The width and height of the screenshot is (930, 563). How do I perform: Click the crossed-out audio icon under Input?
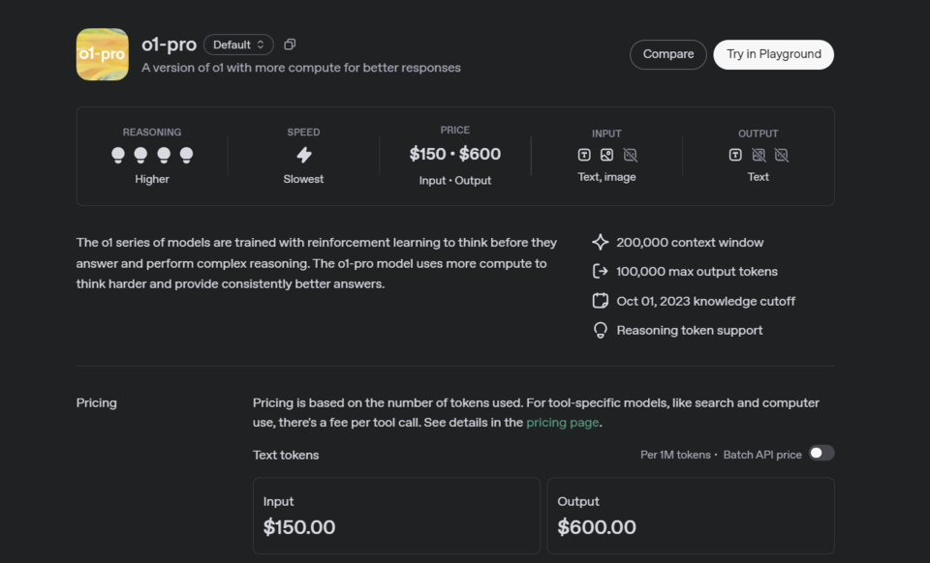(x=630, y=155)
